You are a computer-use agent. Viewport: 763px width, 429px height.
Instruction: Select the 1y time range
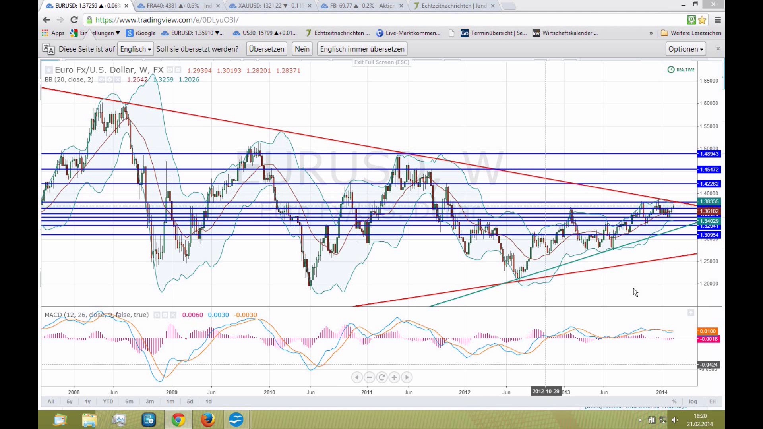click(x=87, y=402)
